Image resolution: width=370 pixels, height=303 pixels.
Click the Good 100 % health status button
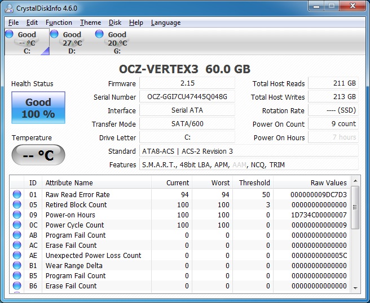38,108
